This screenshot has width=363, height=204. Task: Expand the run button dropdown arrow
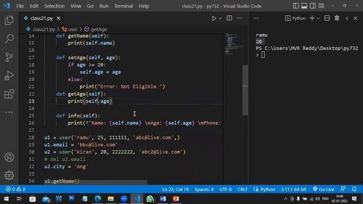coord(221,18)
